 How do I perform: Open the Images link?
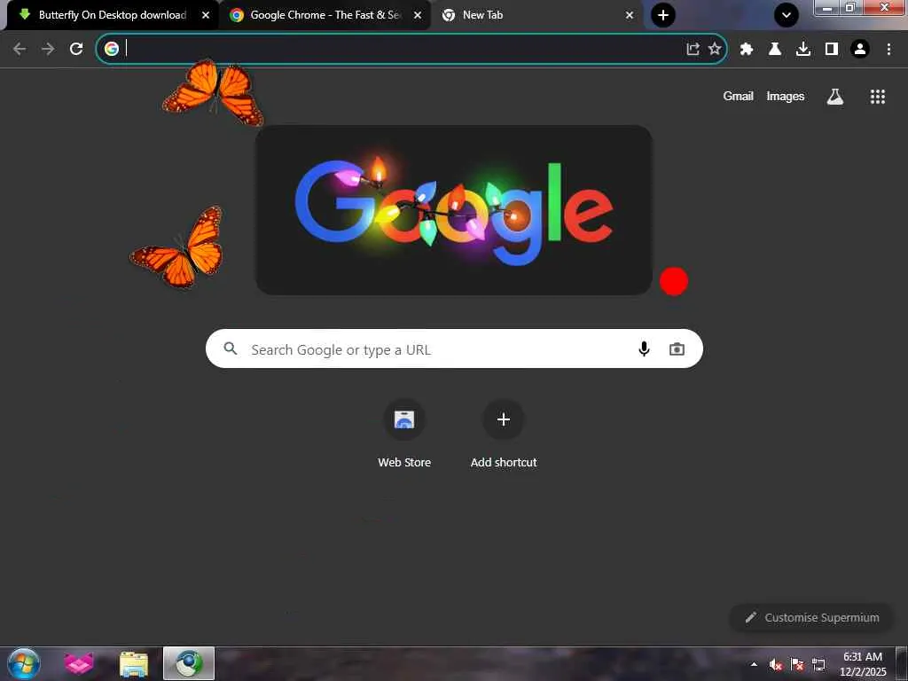point(786,96)
